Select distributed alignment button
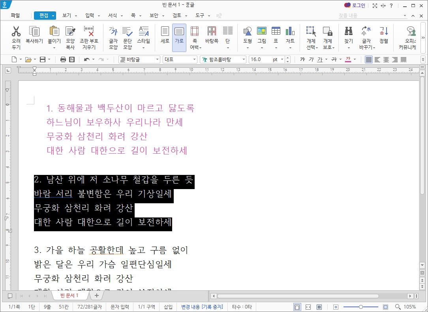The height and width of the screenshot is (312, 428). pos(404,59)
